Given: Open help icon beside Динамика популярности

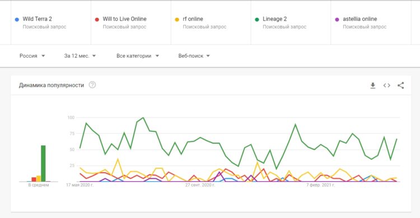Looking at the screenshot, I should [92, 85].
